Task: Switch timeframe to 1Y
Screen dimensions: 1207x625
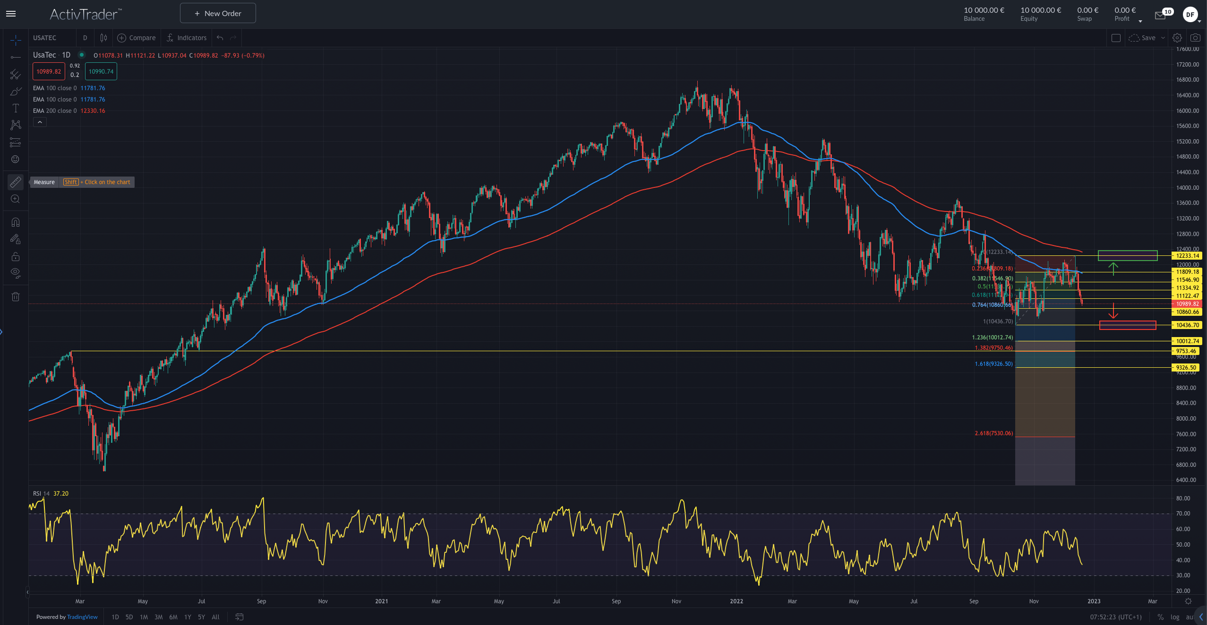Action: 188,617
